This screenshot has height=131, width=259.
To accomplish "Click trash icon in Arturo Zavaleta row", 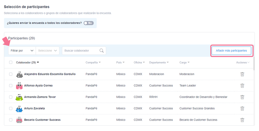I will click(x=242, y=108).
